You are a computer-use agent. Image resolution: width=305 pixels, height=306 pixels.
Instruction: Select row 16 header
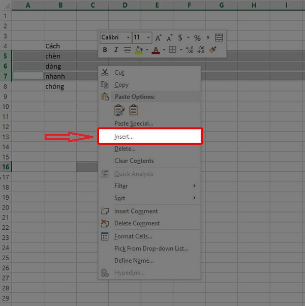pos(6,167)
